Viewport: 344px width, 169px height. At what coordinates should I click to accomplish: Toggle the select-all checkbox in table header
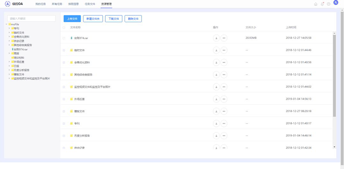pyautogui.click(x=64, y=27)
